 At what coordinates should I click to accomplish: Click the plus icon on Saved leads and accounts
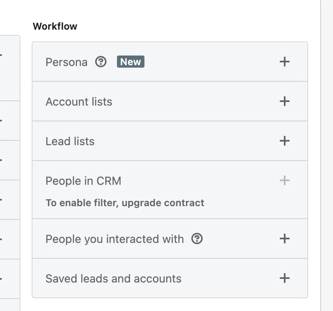(285, 278)
